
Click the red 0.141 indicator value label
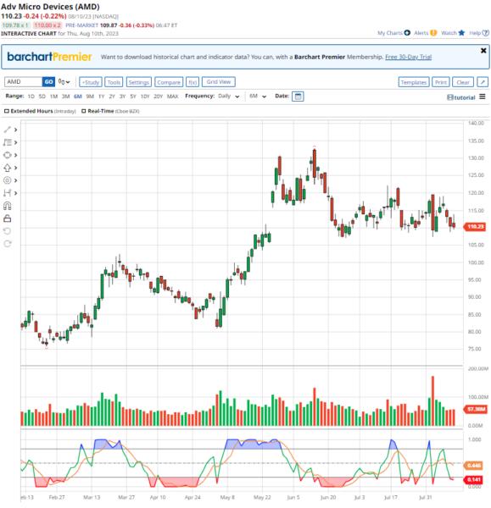click(x=474, y=479)
